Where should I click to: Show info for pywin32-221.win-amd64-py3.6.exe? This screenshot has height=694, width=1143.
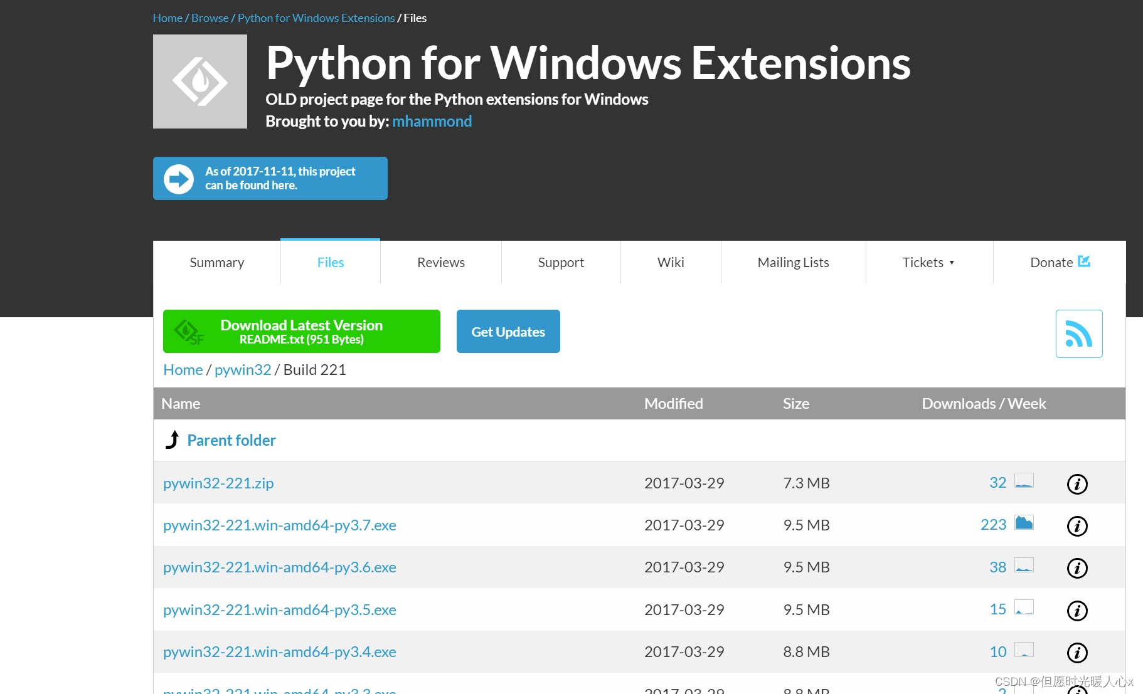[x=1077, y=568]
